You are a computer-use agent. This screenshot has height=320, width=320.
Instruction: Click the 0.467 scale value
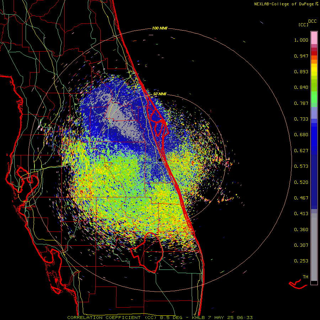(301, 198)
